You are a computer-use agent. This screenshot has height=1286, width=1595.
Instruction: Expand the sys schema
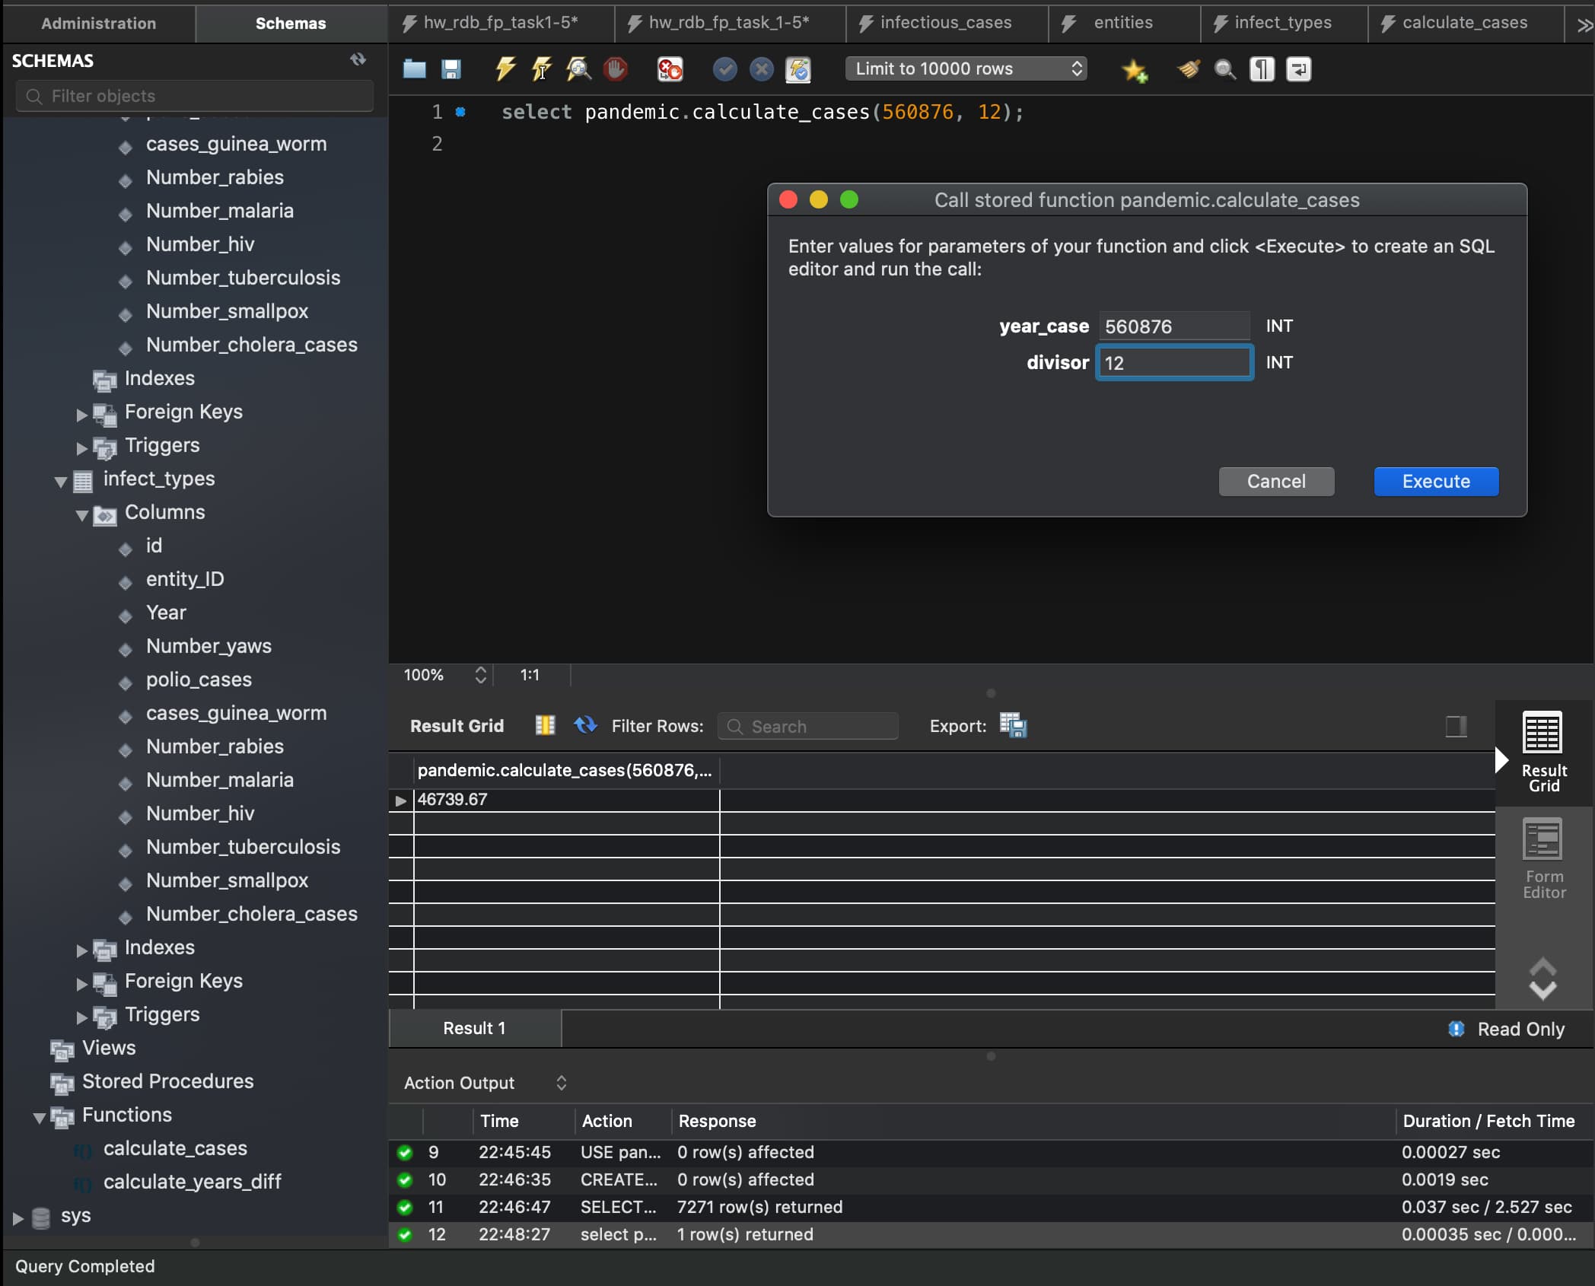pos(18,1218)
